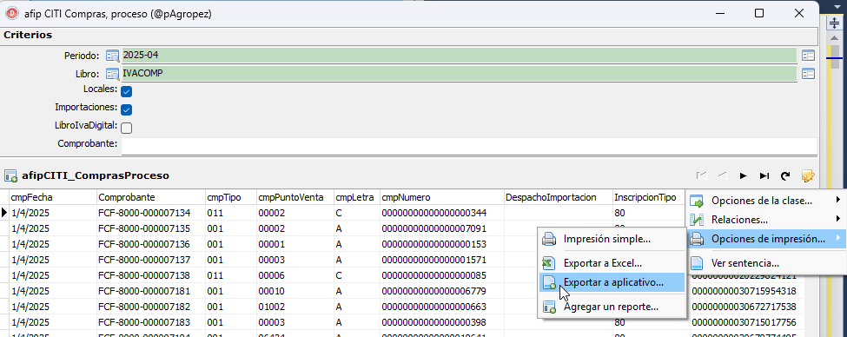Click cmpNumero cell ending in 1571
This screenshot has height=337, width=847.
(x=442, y=260)
